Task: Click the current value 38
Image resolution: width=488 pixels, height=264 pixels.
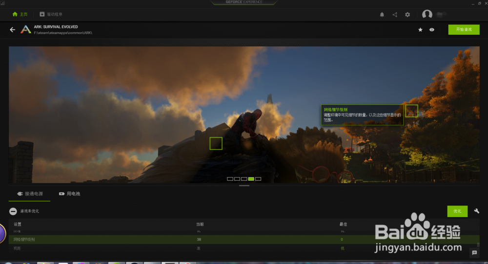Action: pyautogui.click(x=199, y=240)
